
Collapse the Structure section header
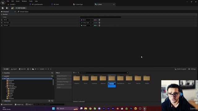[2, 14]
